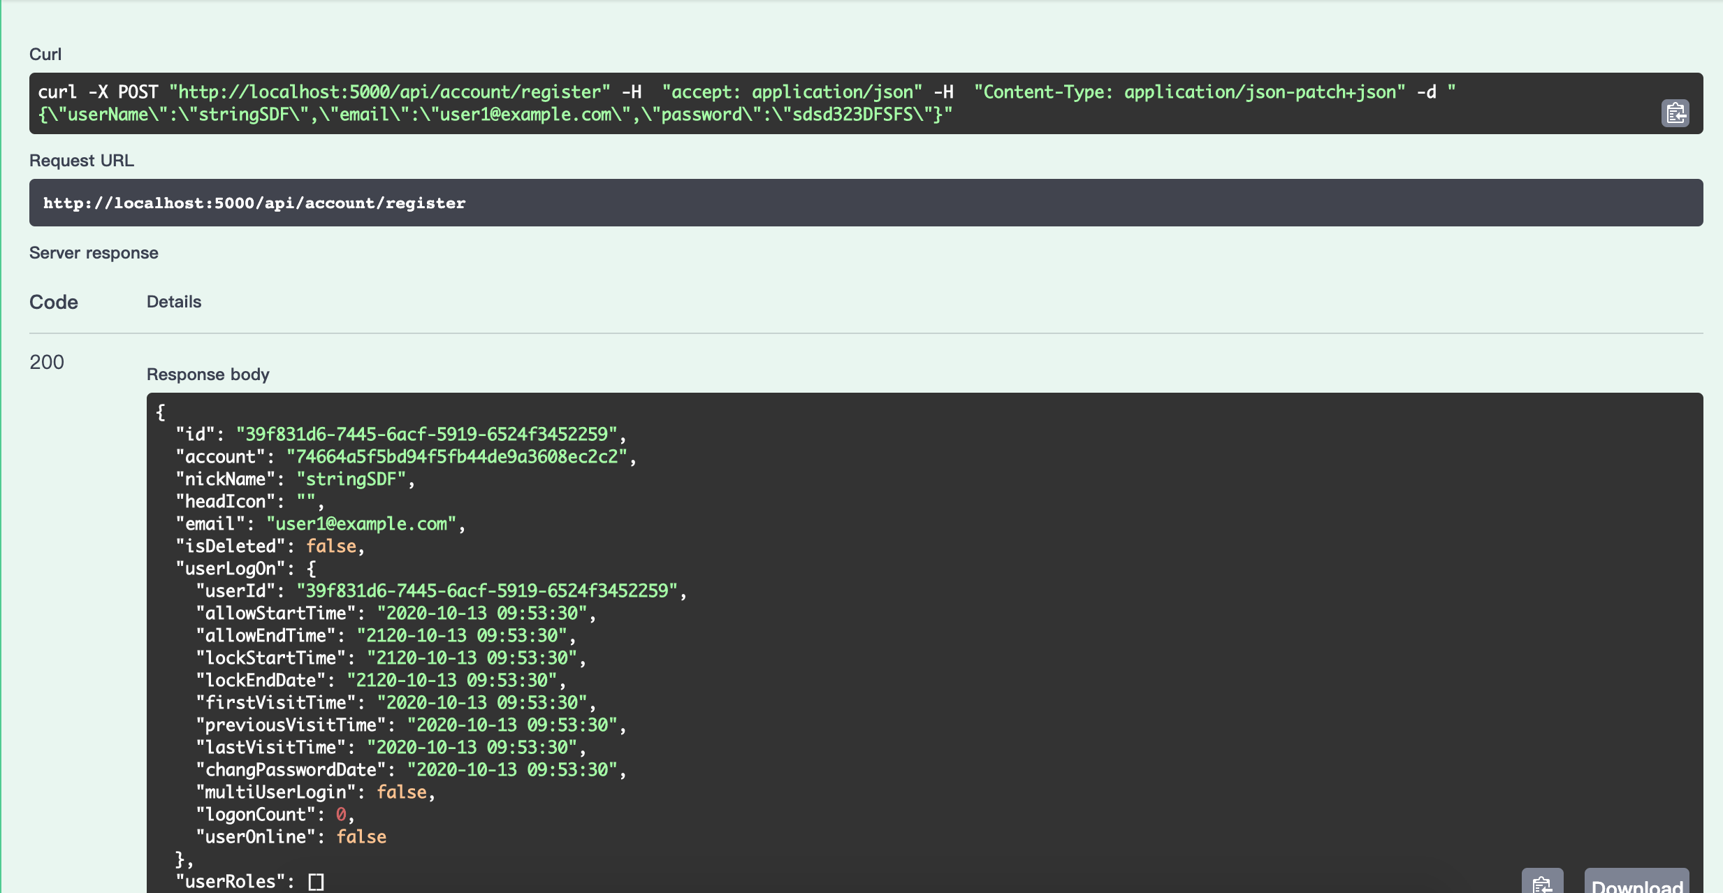
Task: Click the "Request URL" section label
Action: 82,161
